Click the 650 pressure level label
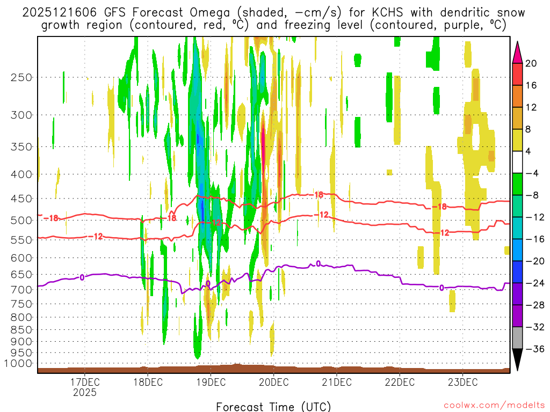Image resolution: width=550 pixels, height=412 pixels. click(x=21, y=274)
